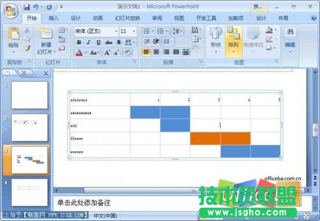Set paragraph alignment to center
320x221 pixels.
[x=156, y=52]
